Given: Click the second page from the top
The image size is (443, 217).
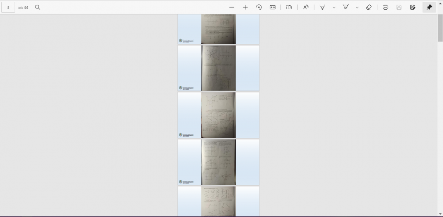Looking at the screenshot, I should 218,68.
